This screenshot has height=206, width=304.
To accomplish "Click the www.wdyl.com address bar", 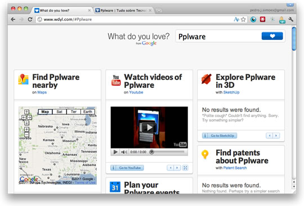I will [x=135, y=19].
